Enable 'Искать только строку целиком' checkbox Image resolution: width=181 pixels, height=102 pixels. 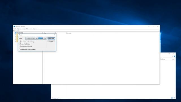pyautogui.click(x=20, y=49)
